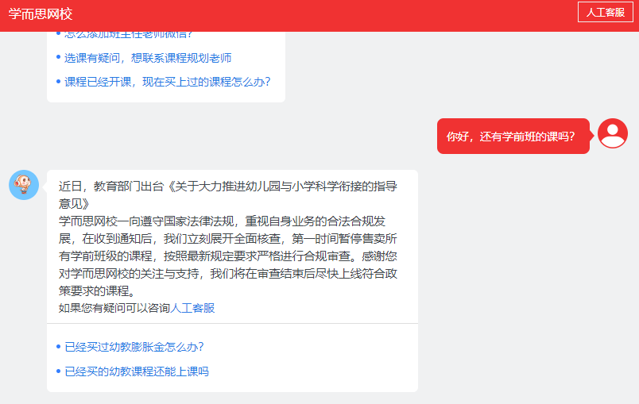Click the robot assistant avatar

(x=24, y=185)
